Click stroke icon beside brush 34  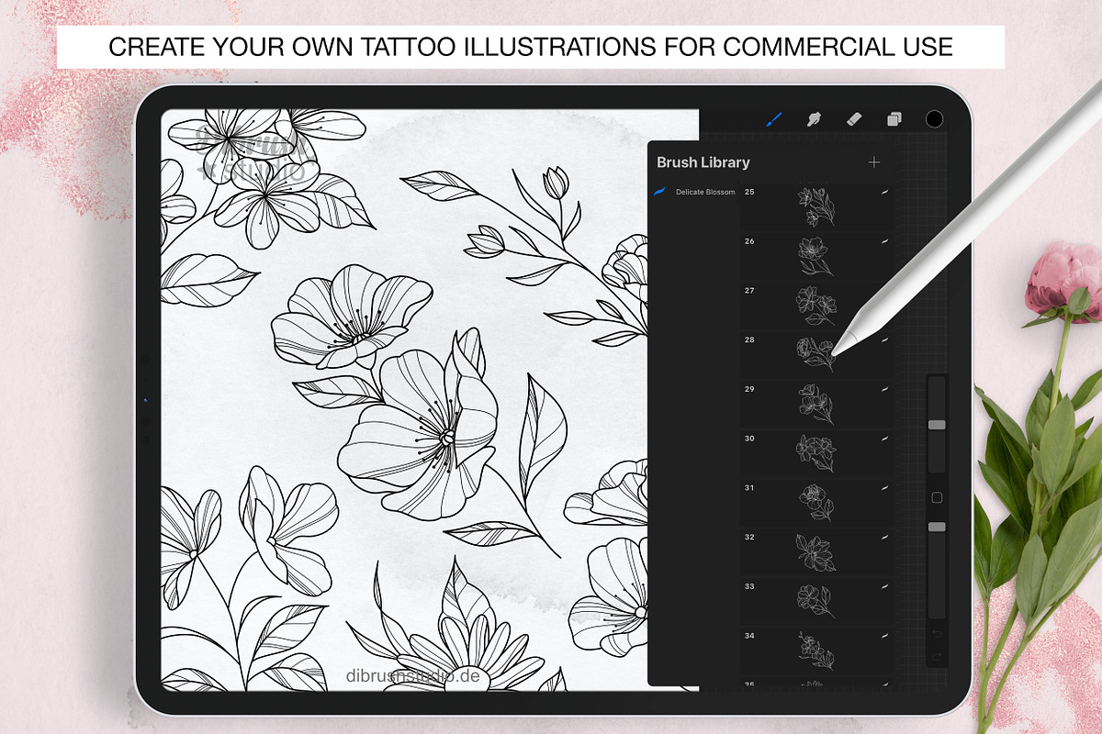885,636
